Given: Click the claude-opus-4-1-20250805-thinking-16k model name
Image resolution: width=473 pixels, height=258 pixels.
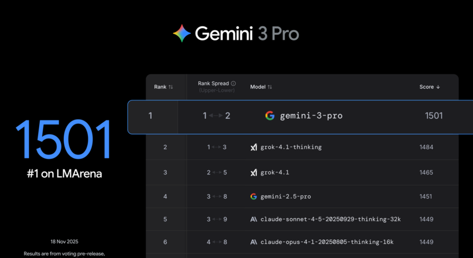Looking at the screenshot, I should coord(327,242).
